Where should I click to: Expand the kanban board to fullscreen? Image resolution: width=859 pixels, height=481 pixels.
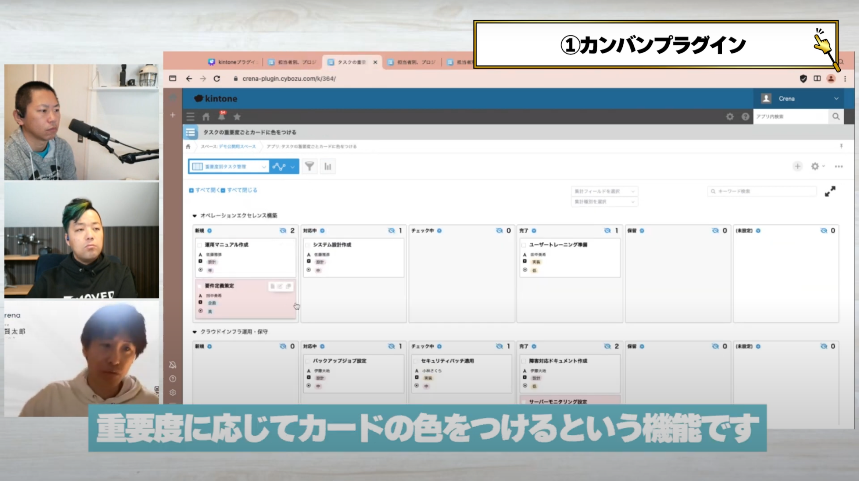830,191
